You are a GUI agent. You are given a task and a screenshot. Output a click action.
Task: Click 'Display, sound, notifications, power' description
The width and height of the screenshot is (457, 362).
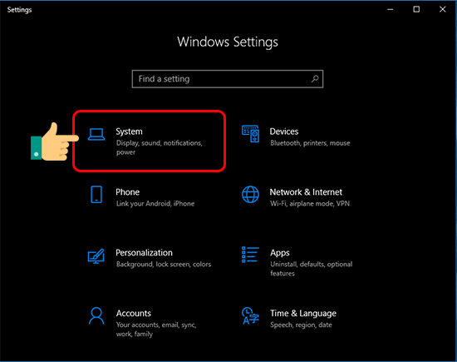pyautogui.click(x=160, y=147)
